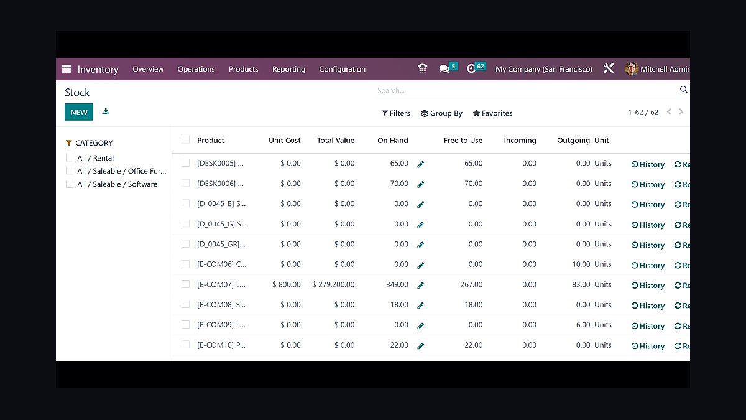Screen dimensions: 746x420
Task: Sort by the Product column header
Action: pyautogui.click(x=211, y=140)
